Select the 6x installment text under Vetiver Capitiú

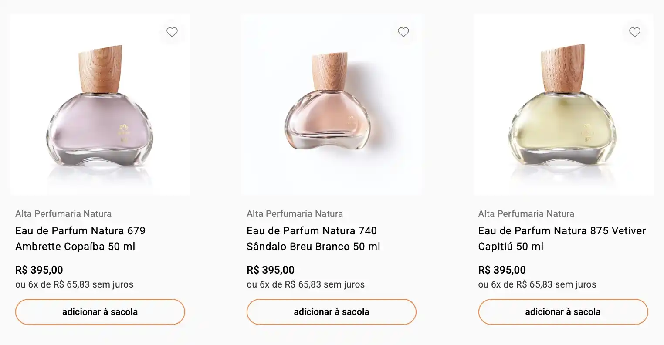point(537,284)
